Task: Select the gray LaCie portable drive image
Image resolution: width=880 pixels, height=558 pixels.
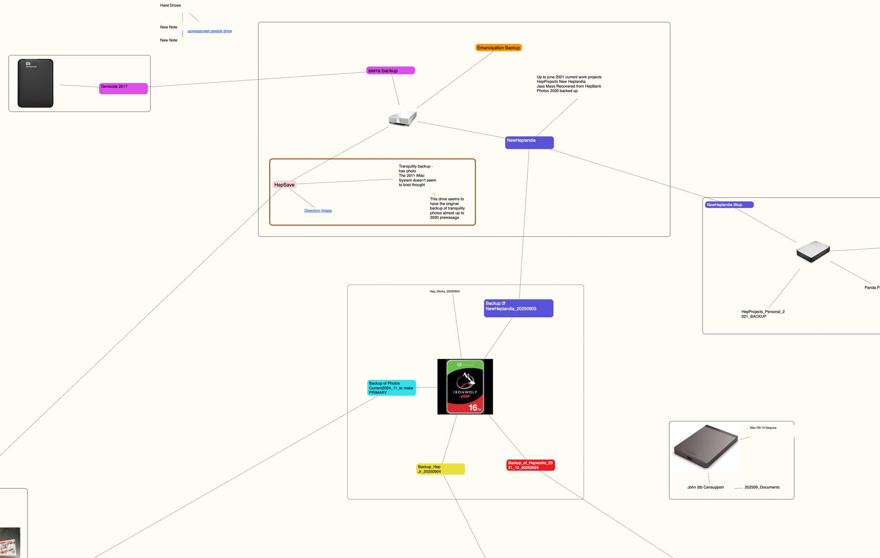Action: 705,448
